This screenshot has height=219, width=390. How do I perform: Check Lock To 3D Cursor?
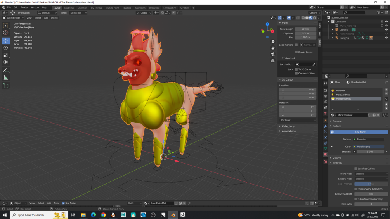296,69
